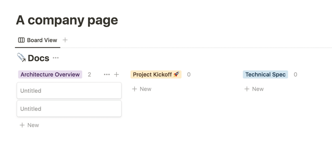The height and width of the screenshot is (141, 332).
Task: Click the Docs paperclip link icon
Action: pyautogui.click(x=21, y=58)
